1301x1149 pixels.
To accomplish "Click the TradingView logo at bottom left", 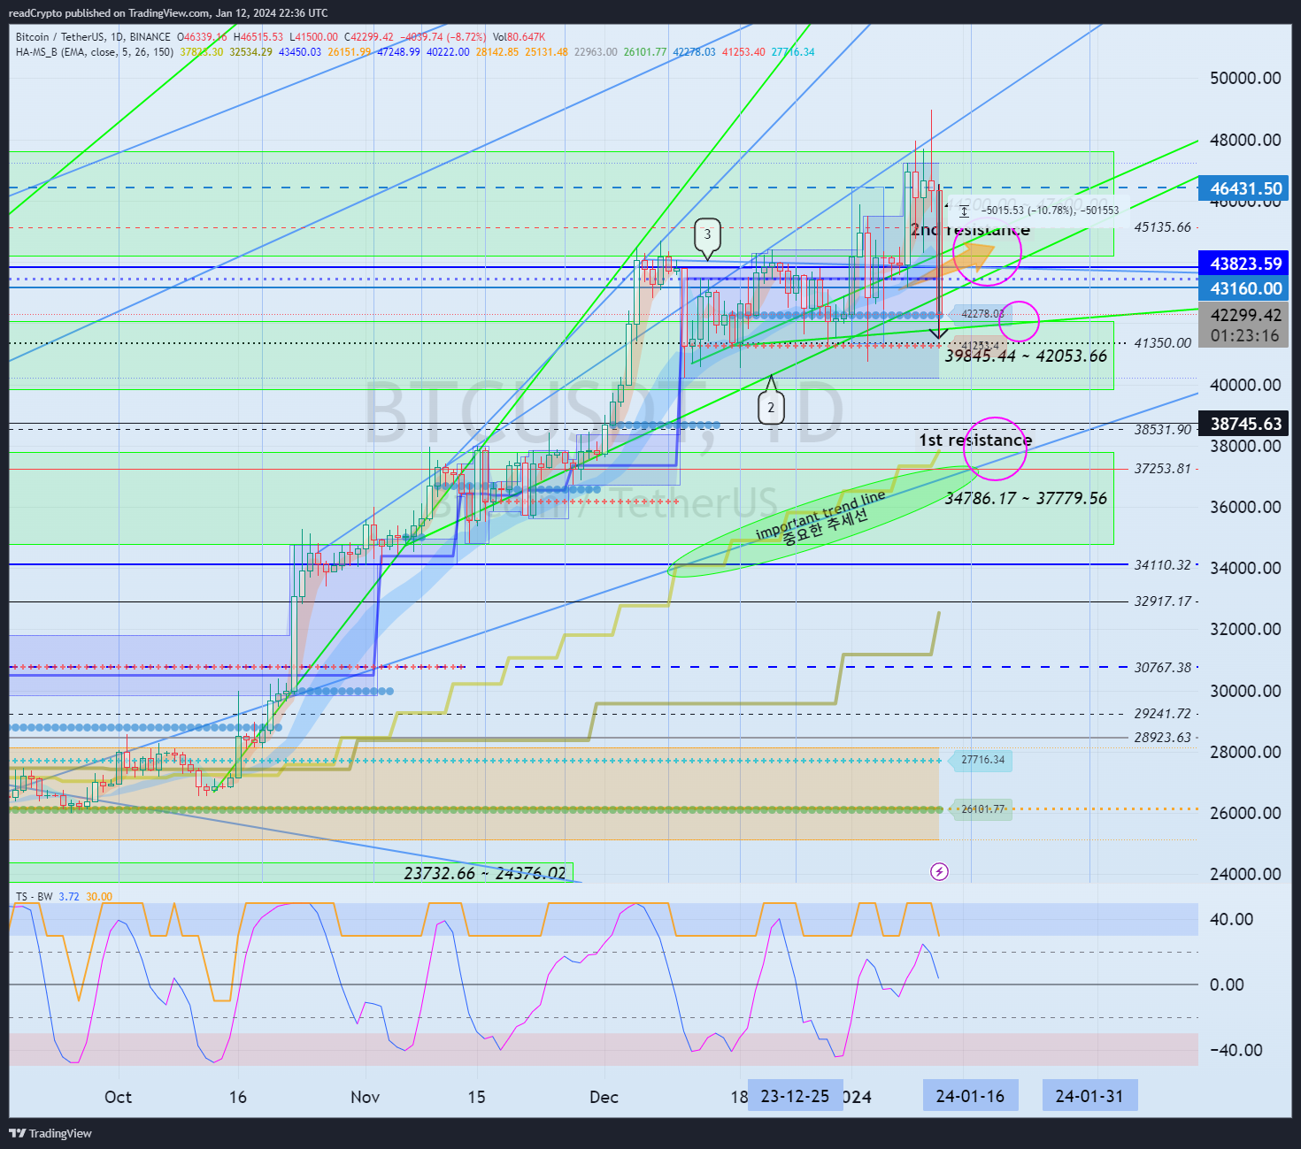I will [50, 1133].
